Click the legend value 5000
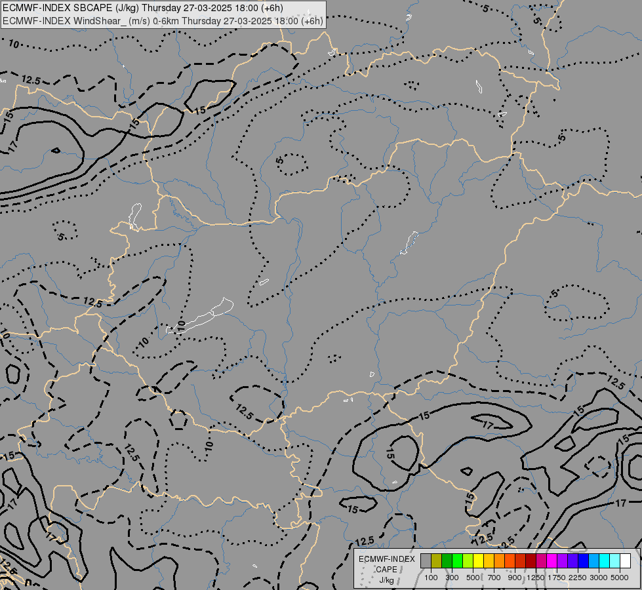The image size is (642, 590). 620,578
